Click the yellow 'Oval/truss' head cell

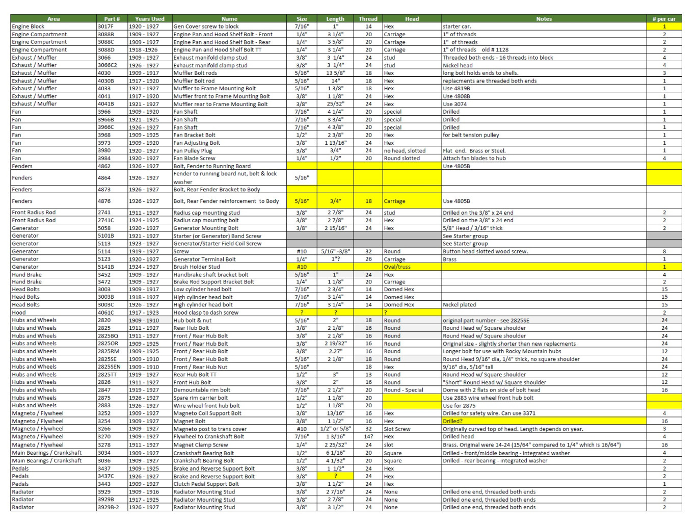[412, 267]
